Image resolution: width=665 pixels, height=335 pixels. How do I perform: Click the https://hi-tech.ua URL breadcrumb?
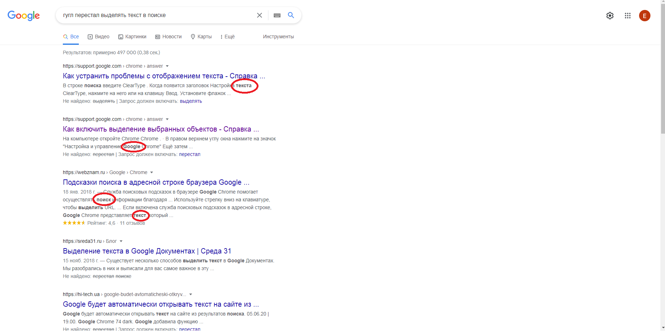tap(81, 295)
